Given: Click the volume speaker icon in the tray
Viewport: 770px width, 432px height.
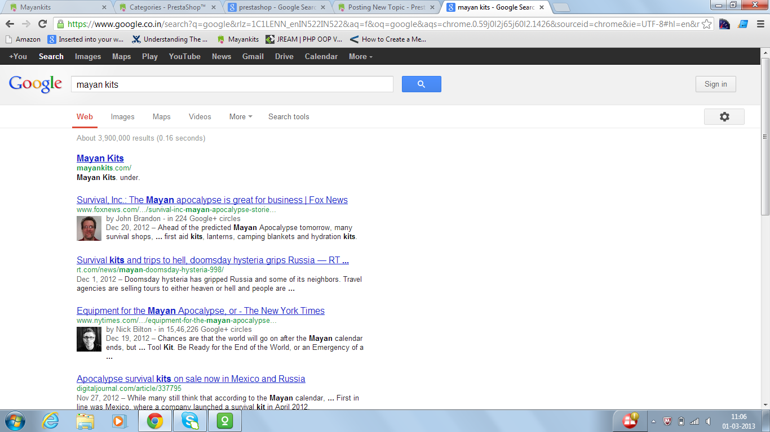Looking at the screenshot, I should (x=707, y=421).
